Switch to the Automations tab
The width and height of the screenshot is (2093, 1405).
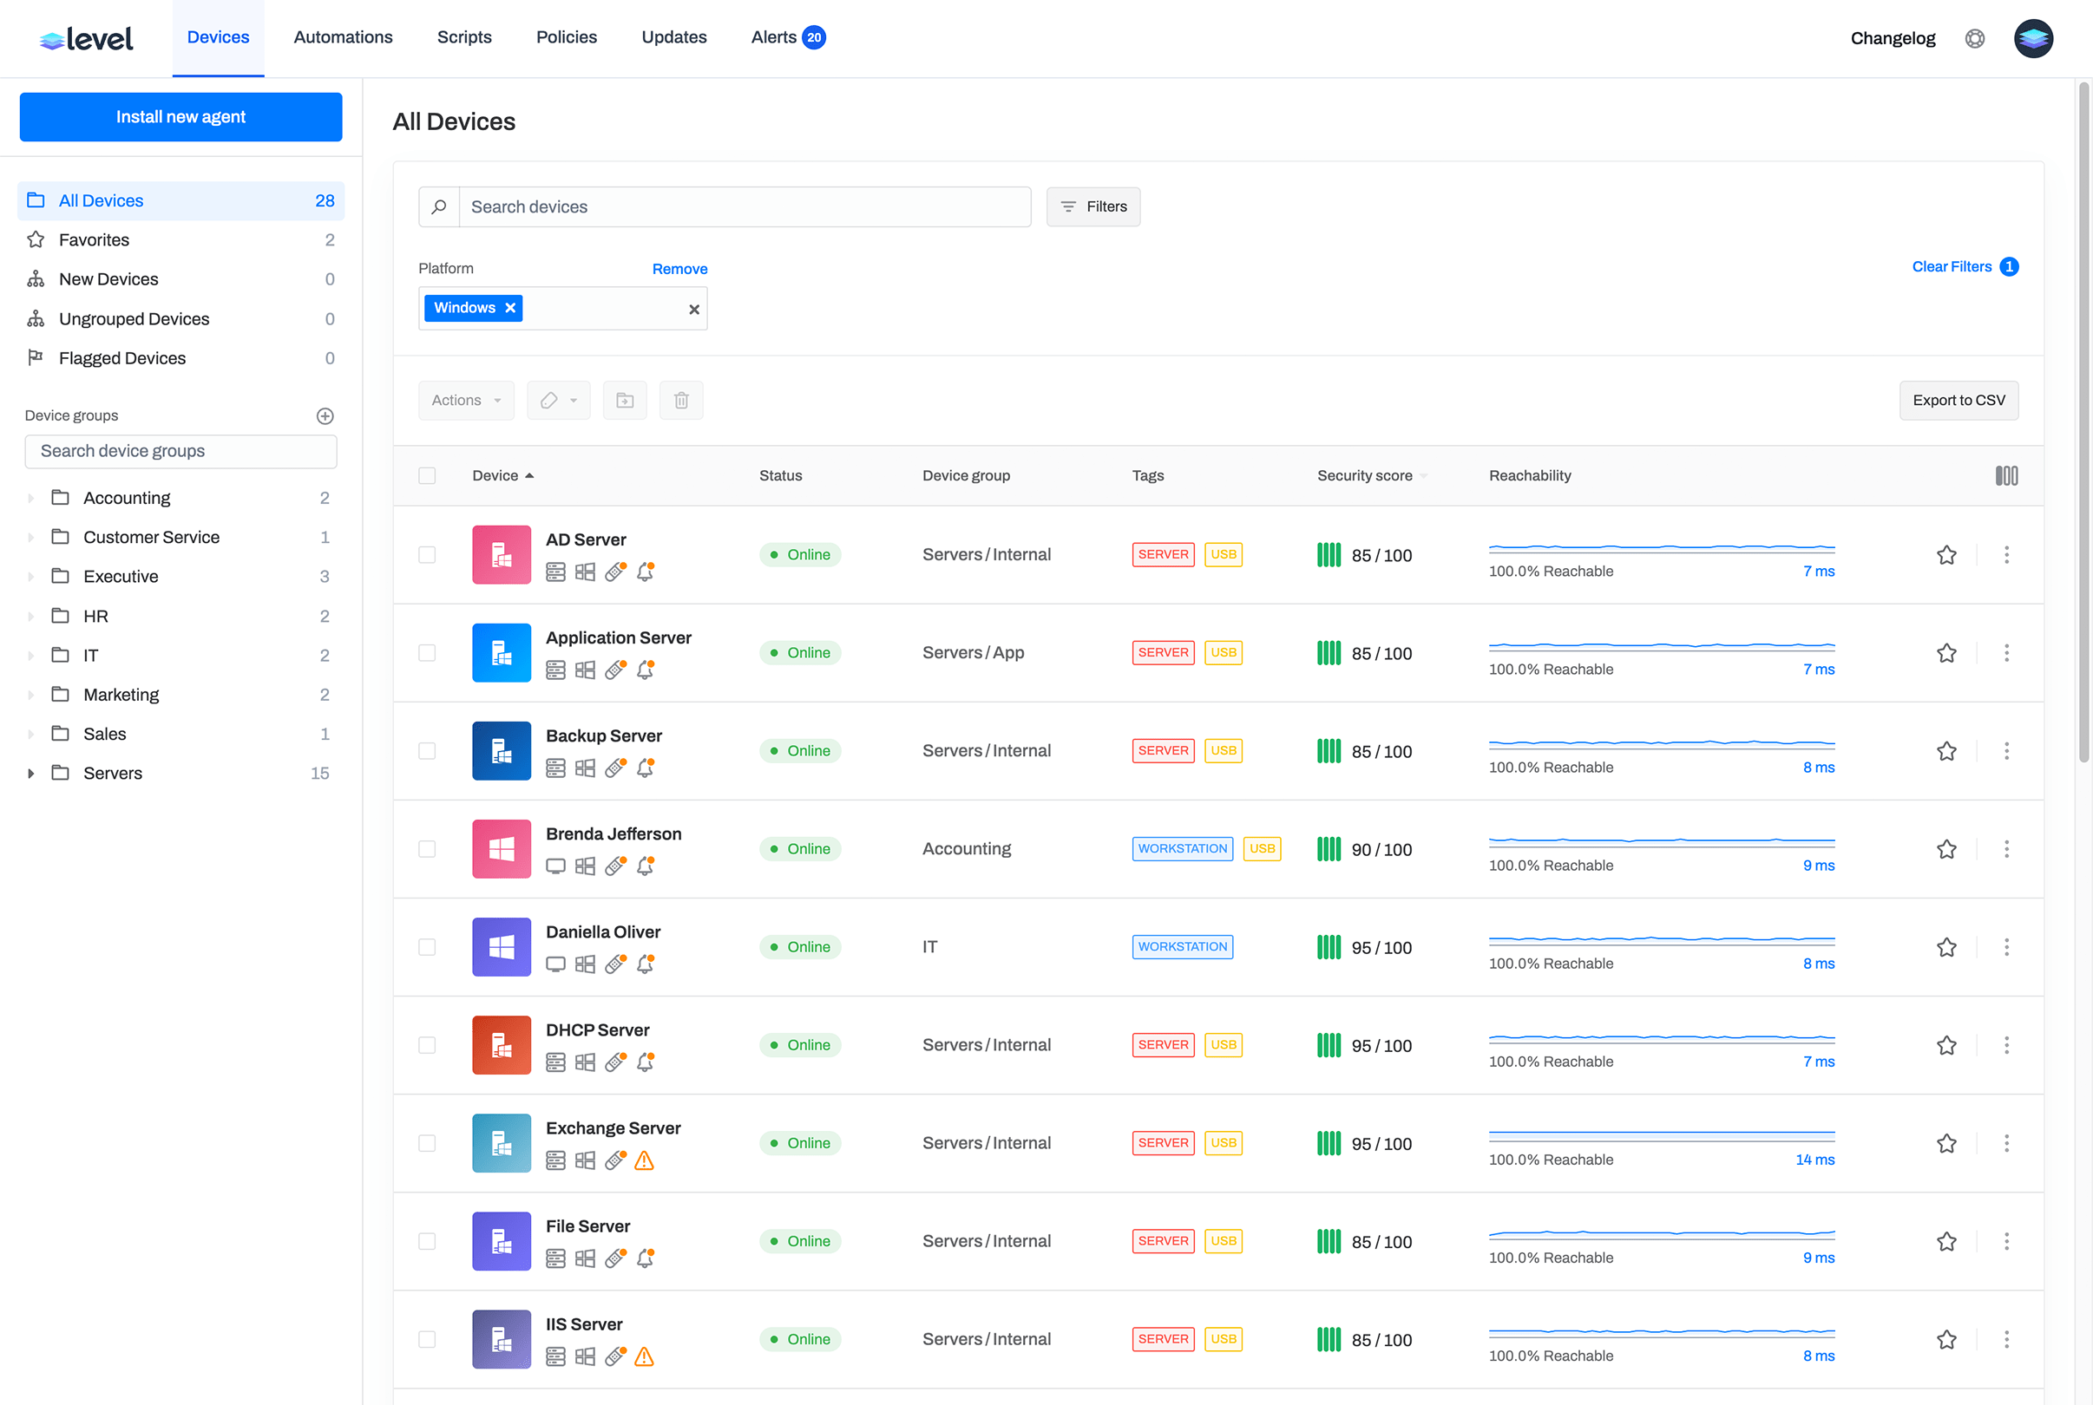pos(343,36)
